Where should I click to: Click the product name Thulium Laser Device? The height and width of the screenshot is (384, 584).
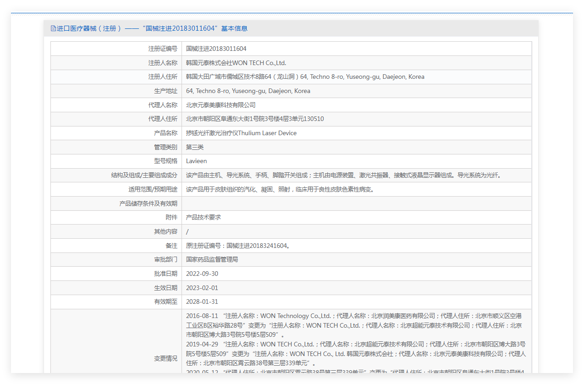point(241,133)
